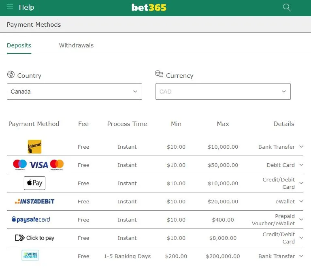Switch to the Deposits tab

[x=19, y=45]
